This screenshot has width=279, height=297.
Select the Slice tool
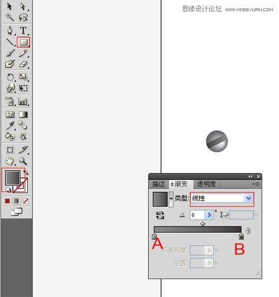click(x=23, y=150)
